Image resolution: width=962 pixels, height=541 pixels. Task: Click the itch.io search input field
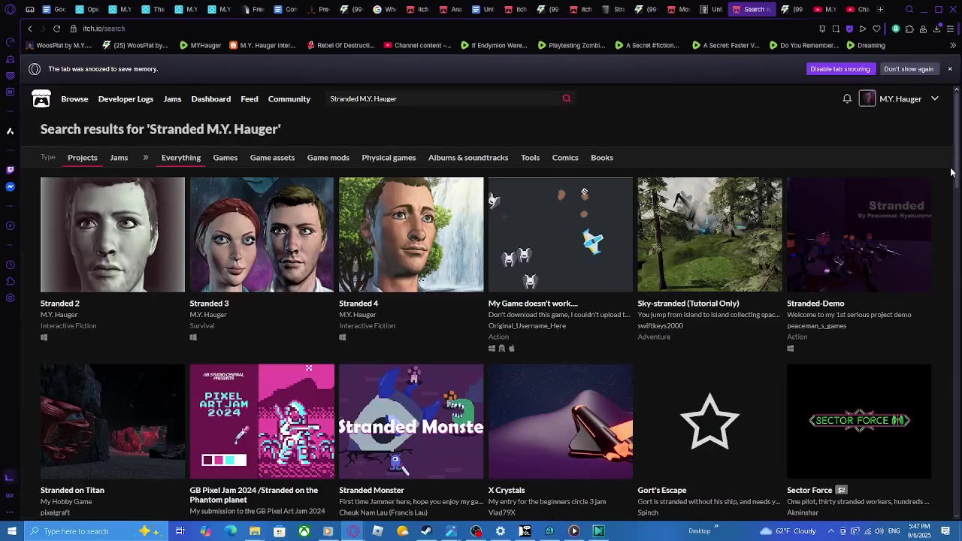point(443,98)
